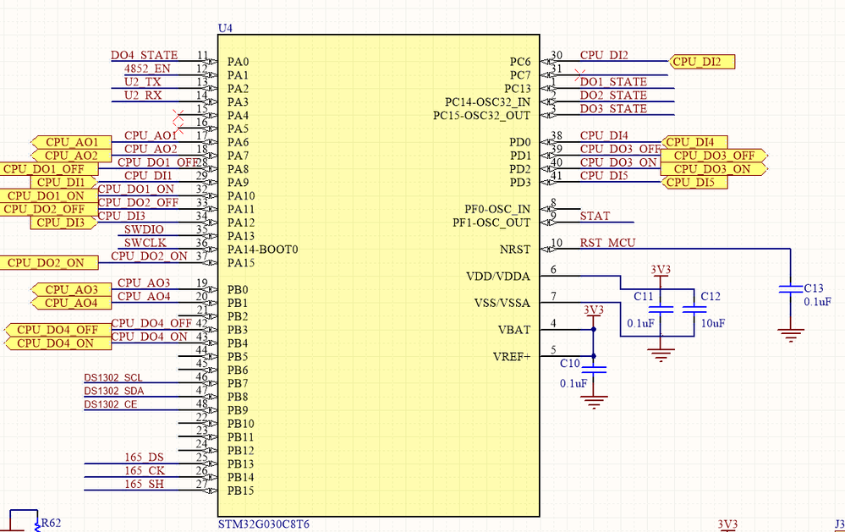Select the C13 capacitor symbol

point(791,288)
